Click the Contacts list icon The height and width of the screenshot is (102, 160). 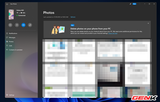coord(7,50)
